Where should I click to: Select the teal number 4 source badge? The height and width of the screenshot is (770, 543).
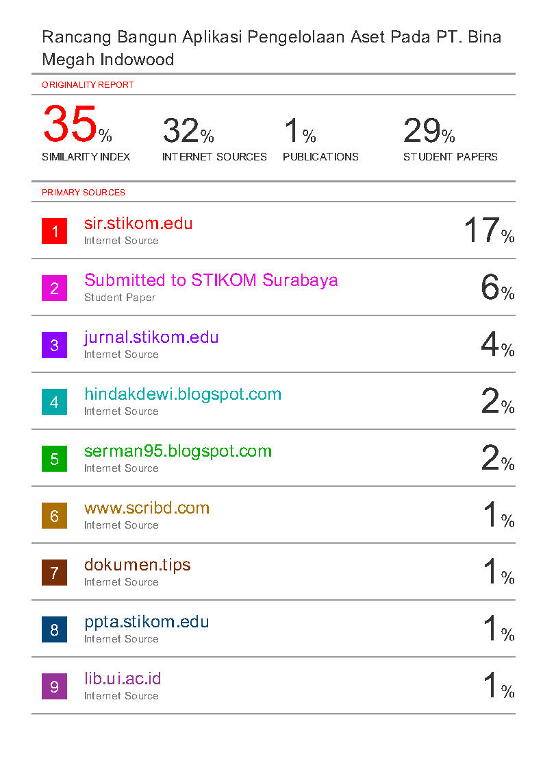54,402
